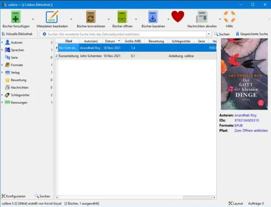Sort by the Titel column header
The height and width of the screenshot is (207, 271).
coord(69,41)
